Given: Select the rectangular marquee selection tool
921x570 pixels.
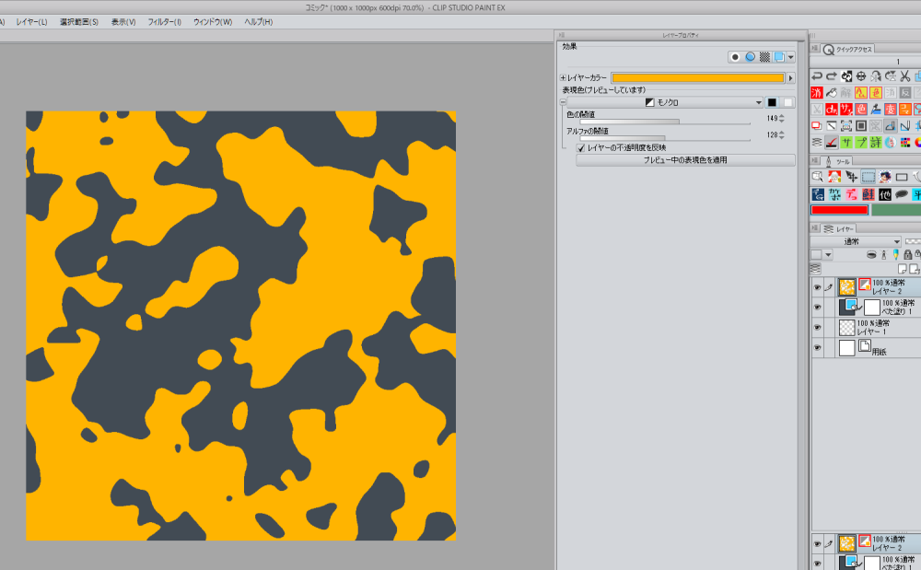Looking at the screenshot, I should tap(869, 177).
